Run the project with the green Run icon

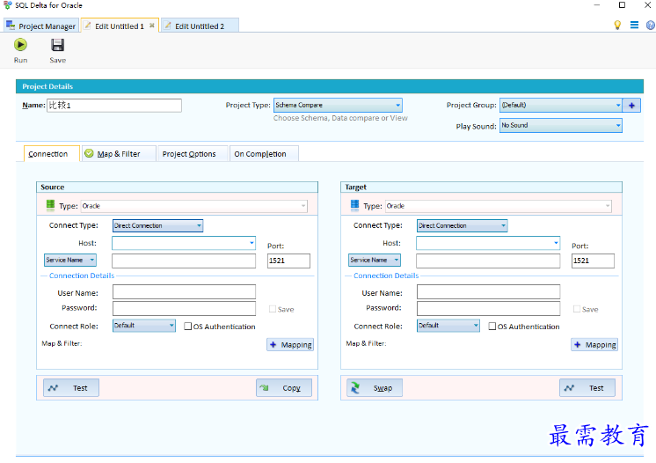pos(20,45)
